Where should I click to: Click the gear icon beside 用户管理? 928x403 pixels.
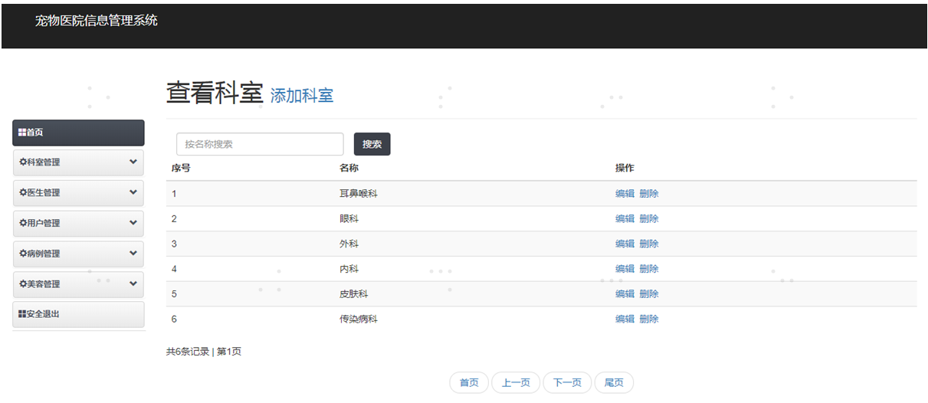click(23, 223)
